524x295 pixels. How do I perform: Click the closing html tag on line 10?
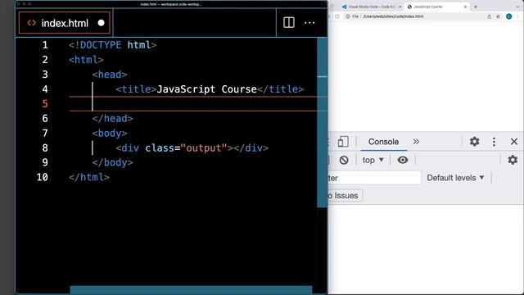pos(89,177)
